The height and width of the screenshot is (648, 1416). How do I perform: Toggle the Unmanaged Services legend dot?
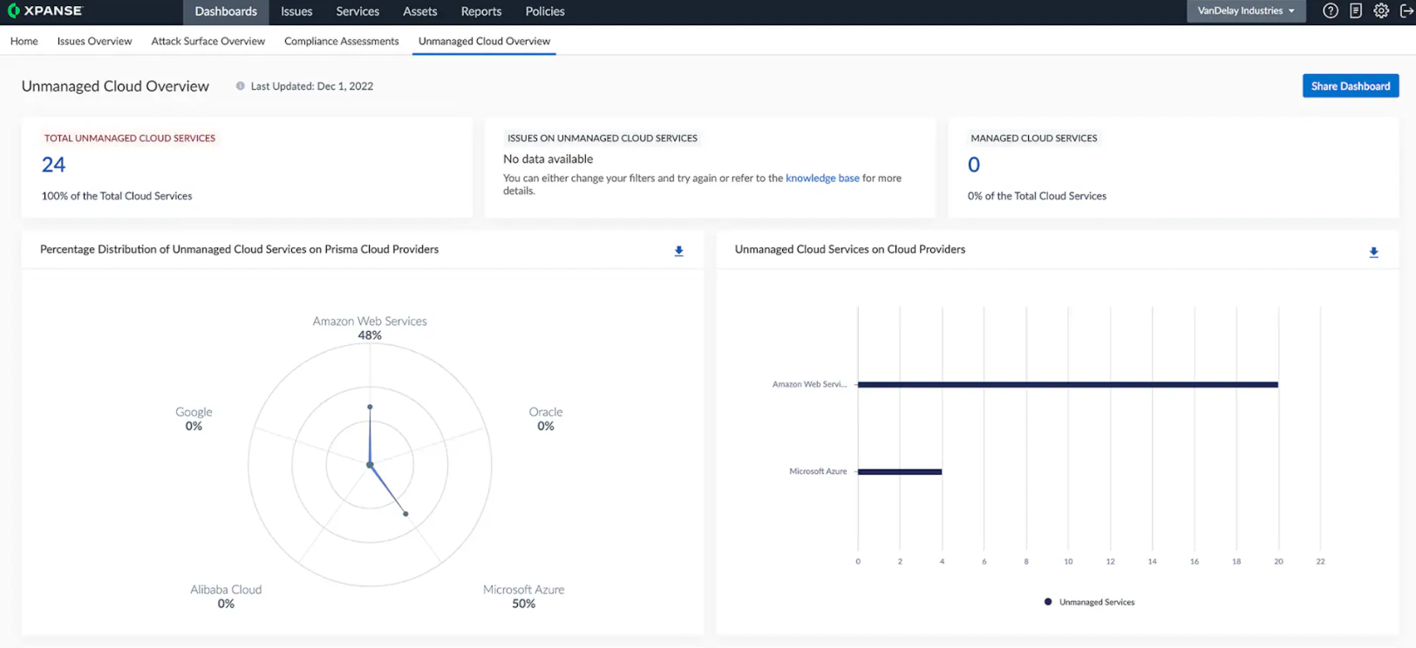point(1048,602)
